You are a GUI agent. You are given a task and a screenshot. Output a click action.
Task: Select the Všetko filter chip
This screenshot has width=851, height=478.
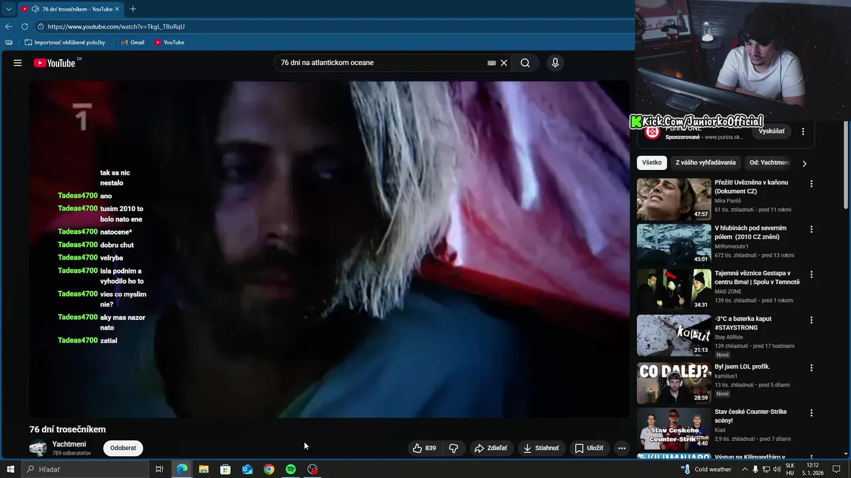652,163
